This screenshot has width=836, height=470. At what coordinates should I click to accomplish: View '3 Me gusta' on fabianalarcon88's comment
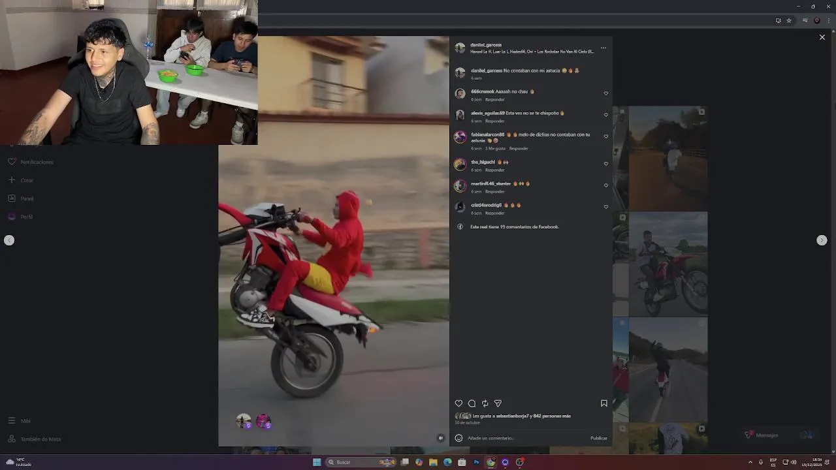pyautogui.click(x=495, y=148)
